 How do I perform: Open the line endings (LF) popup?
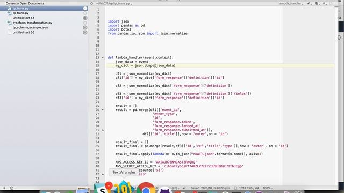pyautogui.click(x=175, y=188)
